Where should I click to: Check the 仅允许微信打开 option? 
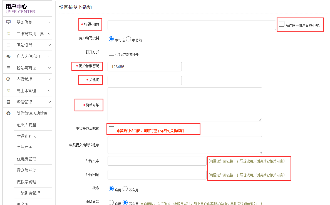click(x=111, y=53)
